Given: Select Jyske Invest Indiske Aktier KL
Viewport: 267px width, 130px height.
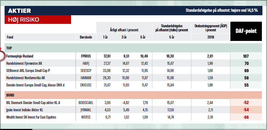Looking at the screenshot, I should coord(25,110).
